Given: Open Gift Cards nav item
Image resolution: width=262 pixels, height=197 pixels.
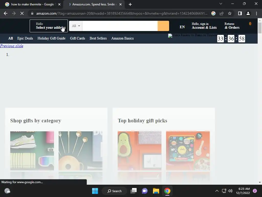Looking at the screenshot, I should click(78, 38).
